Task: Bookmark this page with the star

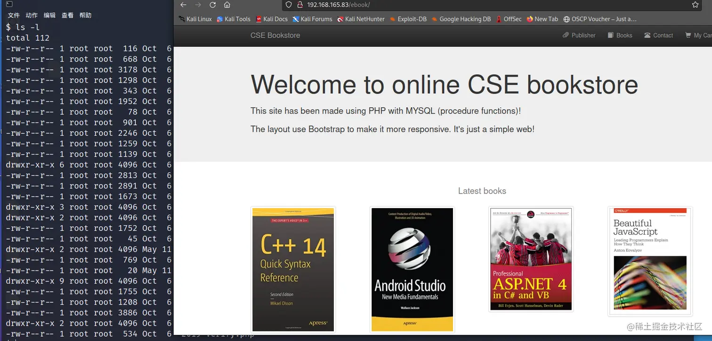Action: coord(695,5)
